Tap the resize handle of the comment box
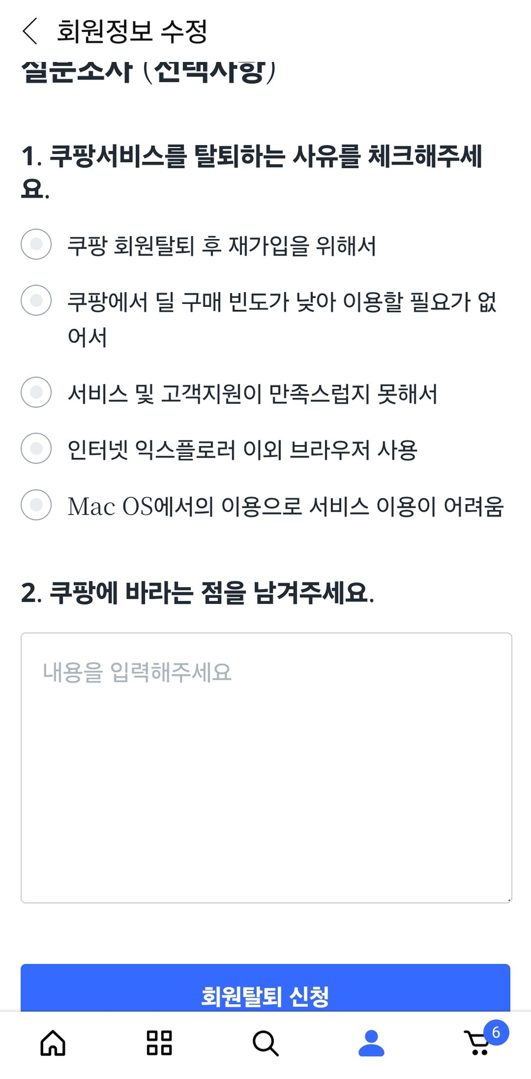This screenshot has width=531, height=1079. (x=507, y=898)
